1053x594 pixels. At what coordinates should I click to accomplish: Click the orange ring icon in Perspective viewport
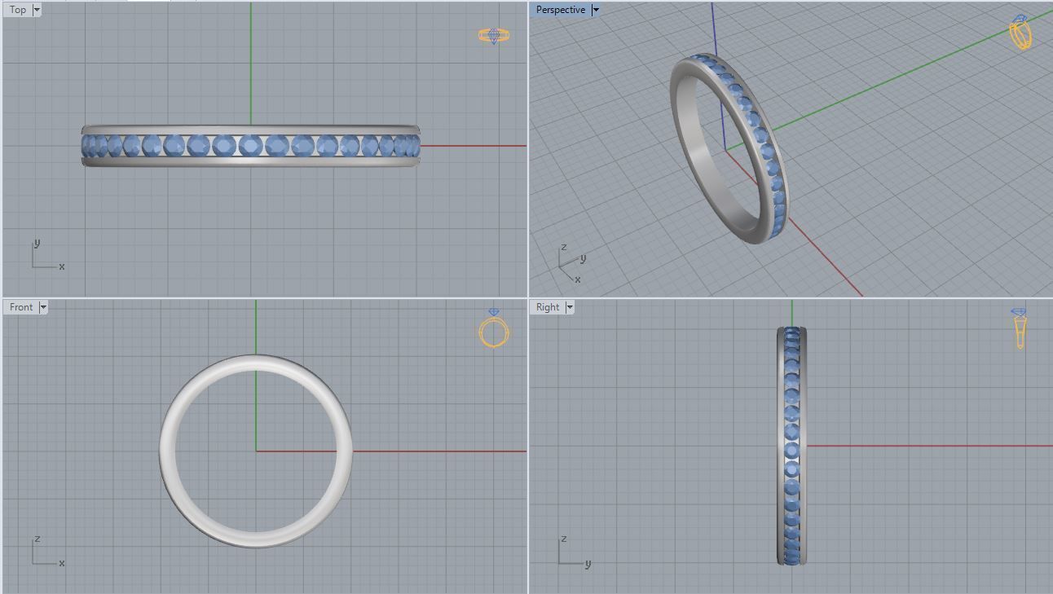point(1020,32)
